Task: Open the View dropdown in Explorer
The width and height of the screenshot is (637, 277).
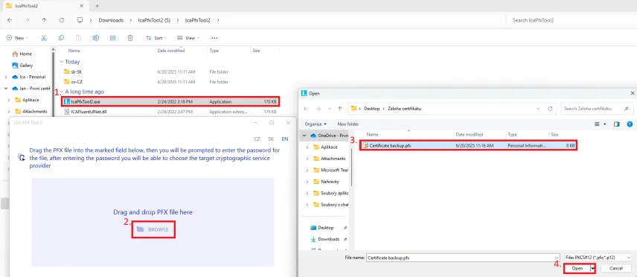Action: tap(188, 38)
